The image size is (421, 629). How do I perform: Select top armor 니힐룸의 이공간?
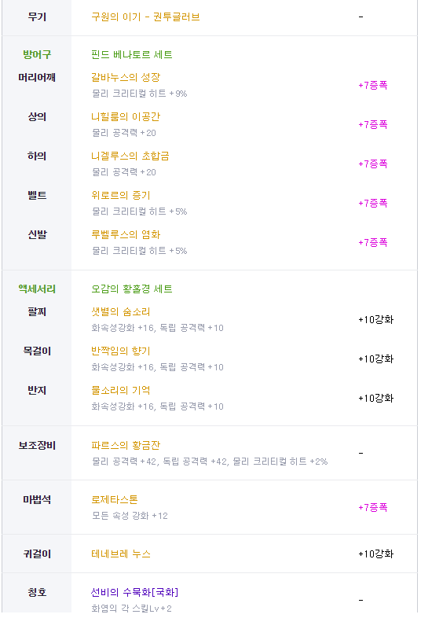click(x=126, y=116)
